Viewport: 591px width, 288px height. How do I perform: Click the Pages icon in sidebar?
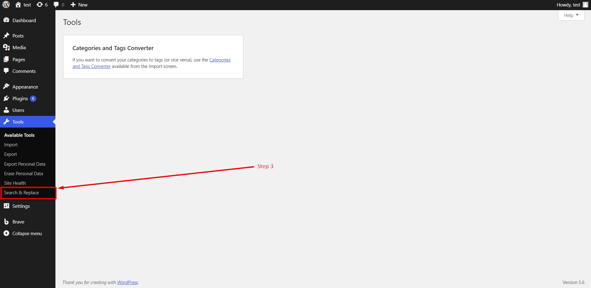click(6, 59)
